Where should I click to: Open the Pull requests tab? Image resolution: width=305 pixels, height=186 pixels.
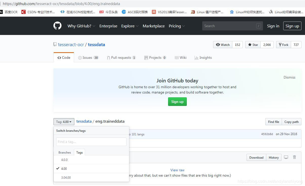121,58
